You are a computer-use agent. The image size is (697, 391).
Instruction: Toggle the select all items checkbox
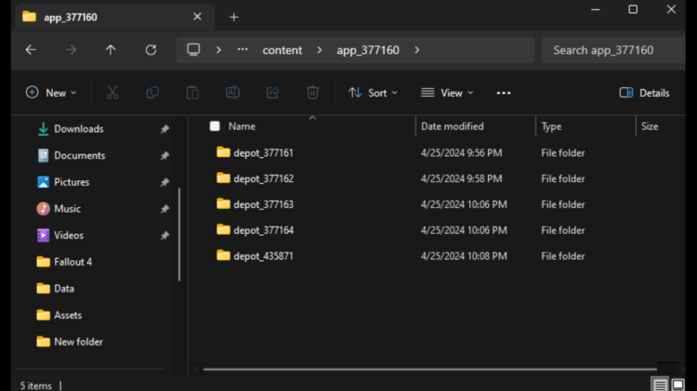215,126
